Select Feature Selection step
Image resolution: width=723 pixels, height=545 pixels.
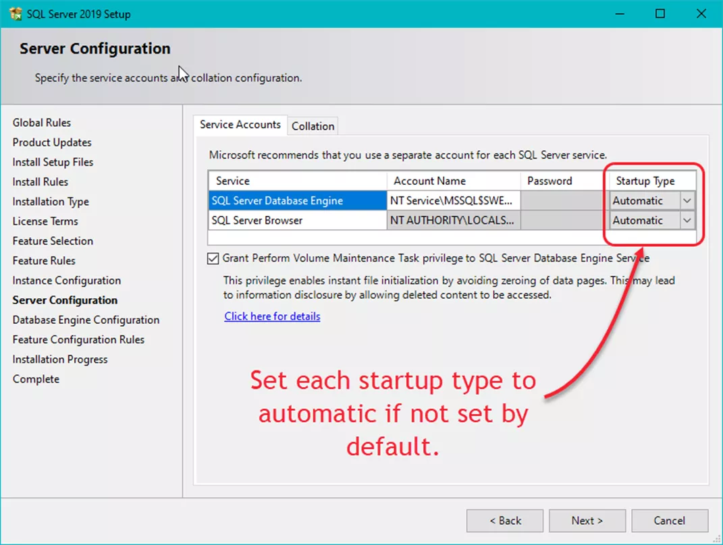coord(53,241)
